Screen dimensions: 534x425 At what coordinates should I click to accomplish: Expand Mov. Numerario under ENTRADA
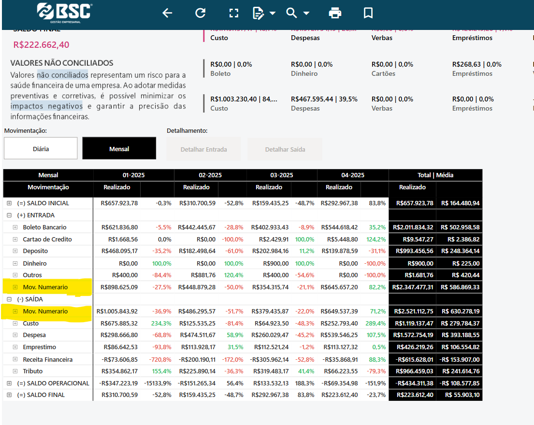point(15,287)
